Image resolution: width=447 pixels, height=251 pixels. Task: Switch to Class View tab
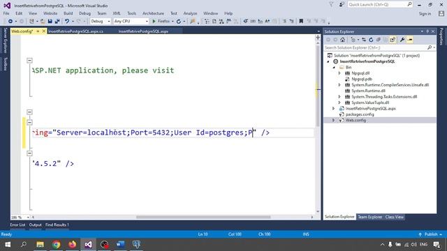(394, 217)
